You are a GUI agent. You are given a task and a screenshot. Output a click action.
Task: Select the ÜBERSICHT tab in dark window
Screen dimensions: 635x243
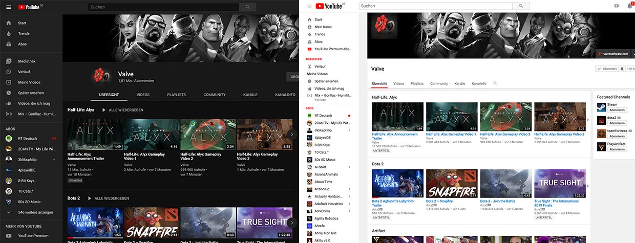click(109, 95)
